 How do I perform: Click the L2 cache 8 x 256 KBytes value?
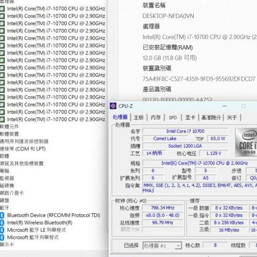(x=229, y=223)
